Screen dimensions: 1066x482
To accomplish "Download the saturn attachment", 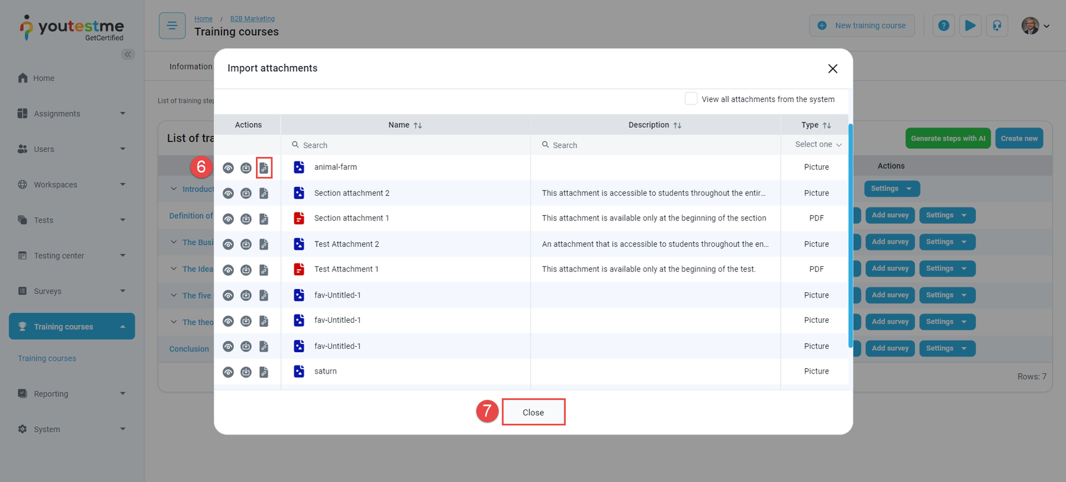I will [x=246, y=372].
